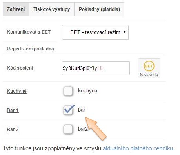Switch to the Tiskové výstupy tab
The width and height of the screenshot is (180, 155).
pos(52,9)
